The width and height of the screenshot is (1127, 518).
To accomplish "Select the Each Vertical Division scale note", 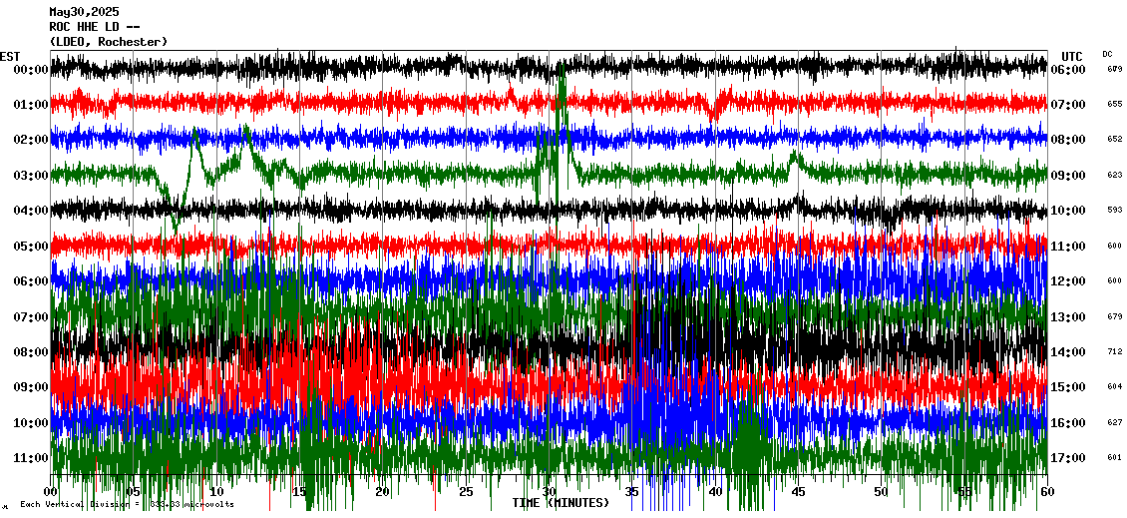I will coord(125,505).
